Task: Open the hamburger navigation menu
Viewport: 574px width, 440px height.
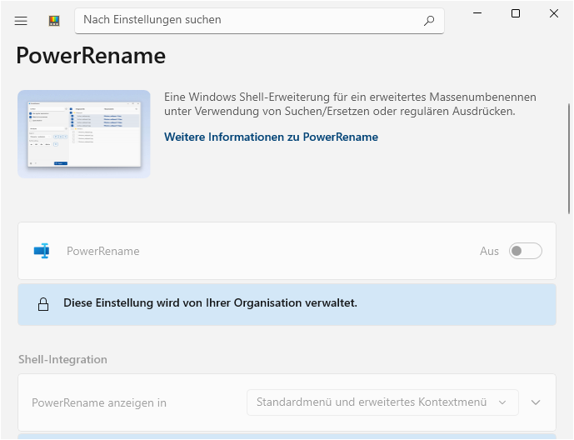Action: pos(21,21)
